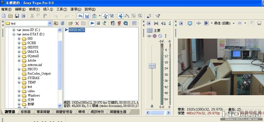Toggle Ignore Event Grouping

(x=112, y=16)
